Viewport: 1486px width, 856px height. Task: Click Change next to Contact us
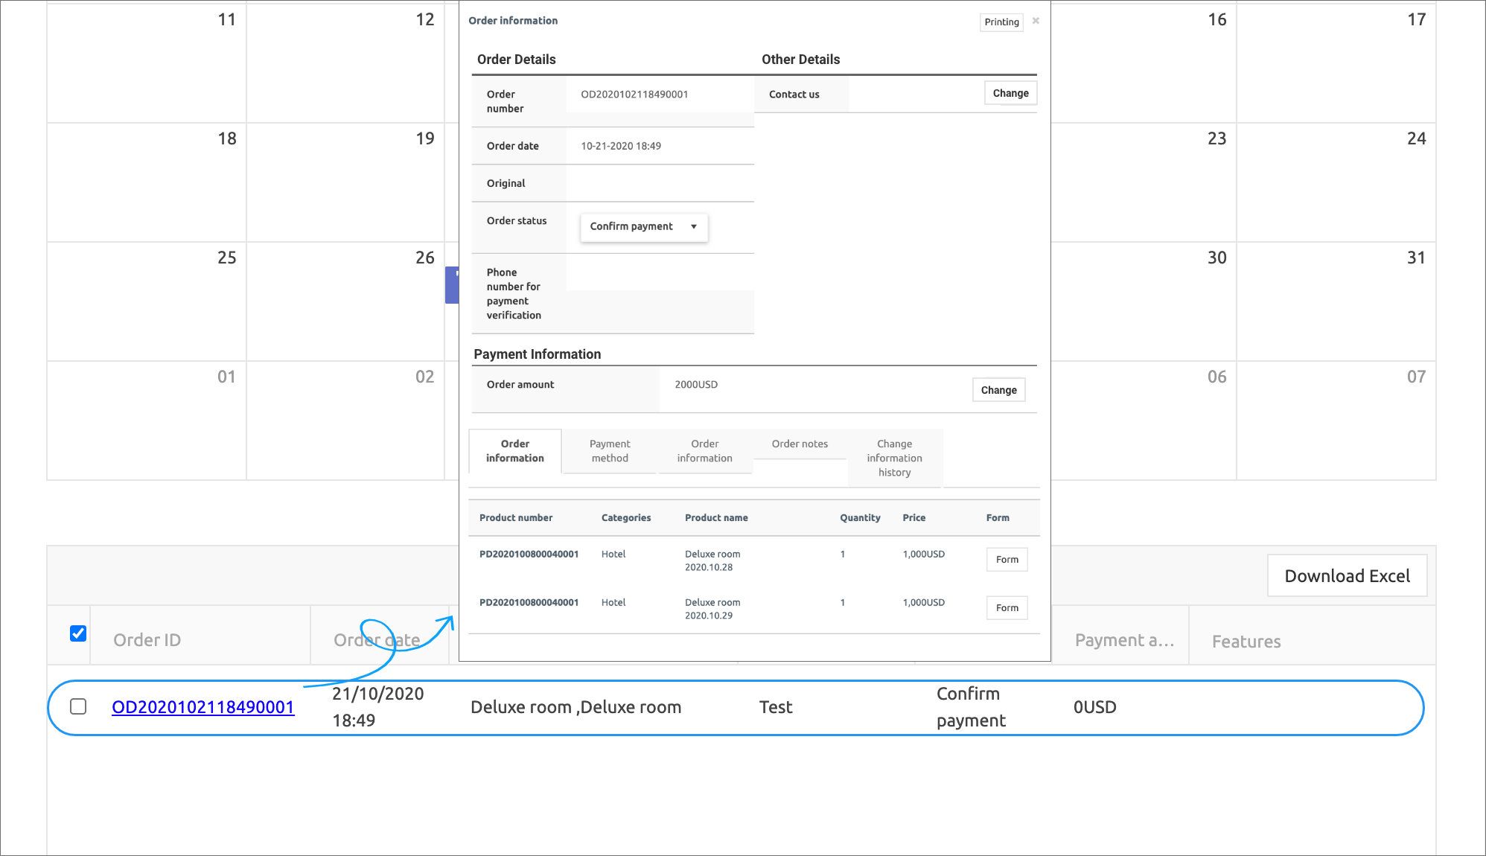point(1010,94)
